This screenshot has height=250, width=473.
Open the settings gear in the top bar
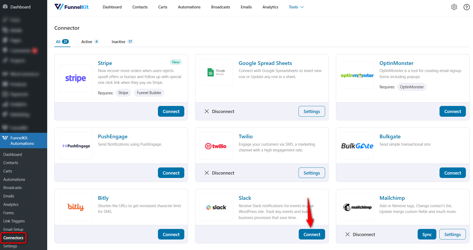(454, 7)
